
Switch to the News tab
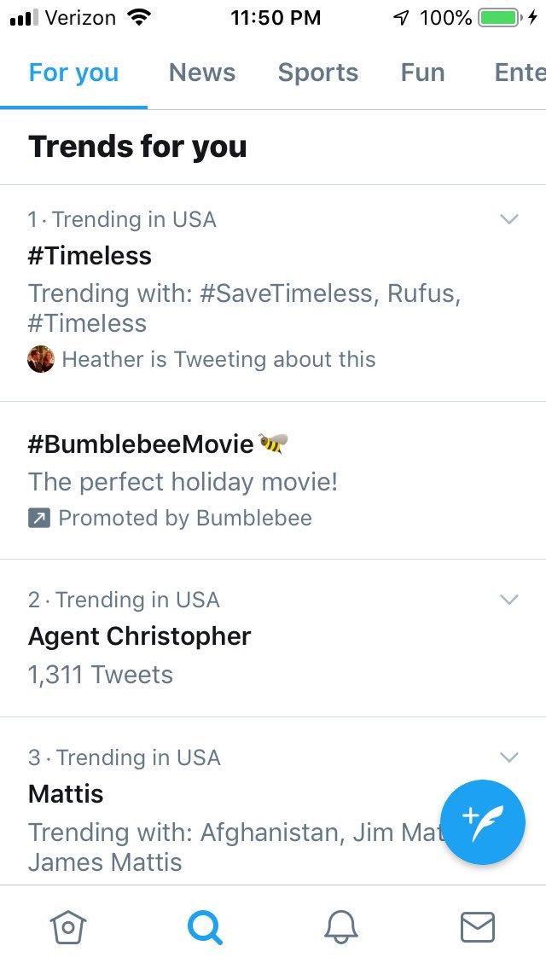click(x=202, y=73)
